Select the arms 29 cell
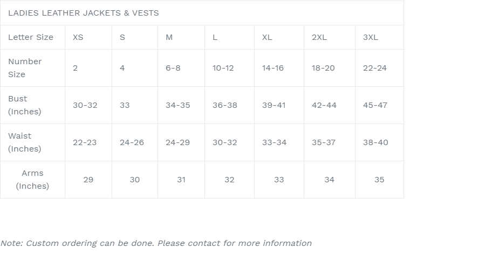The width and height of the screenshot is (485, 267). pyautogui.click(x=88, y=180)
